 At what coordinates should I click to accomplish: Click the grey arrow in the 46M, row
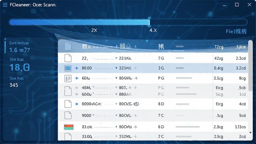tap(76, 88)
